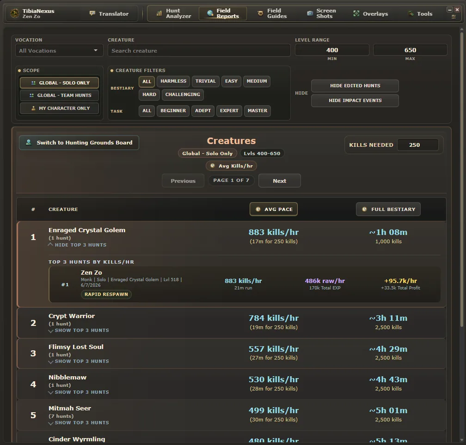Collapse Enraged Crystal Golem top 3 hunts
The height and width of the screenshot is (445, 466).
coord(77,245)
